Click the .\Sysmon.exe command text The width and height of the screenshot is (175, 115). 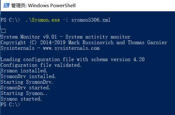(43, 20)
